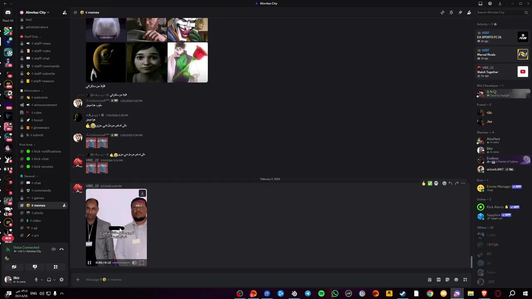Image resolution: width=532 pixels, height=299 pixels.
Task: Download the video attachment
Action: pyautogui.click(x=142, y=193)
